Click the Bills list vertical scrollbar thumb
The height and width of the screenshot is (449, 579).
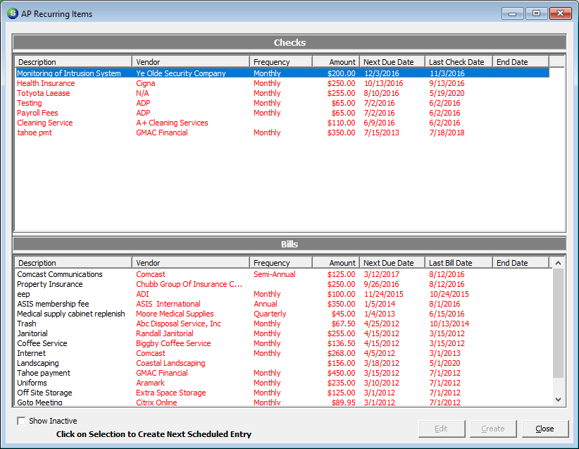point(558,324)
